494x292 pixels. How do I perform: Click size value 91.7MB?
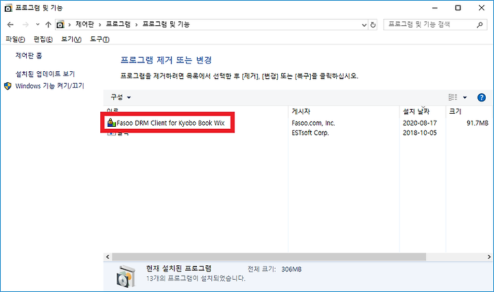click(478, 123)
